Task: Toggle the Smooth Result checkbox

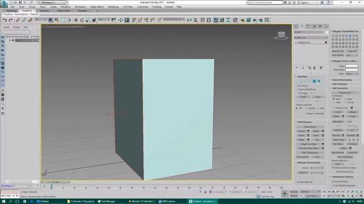Action: 333,181
